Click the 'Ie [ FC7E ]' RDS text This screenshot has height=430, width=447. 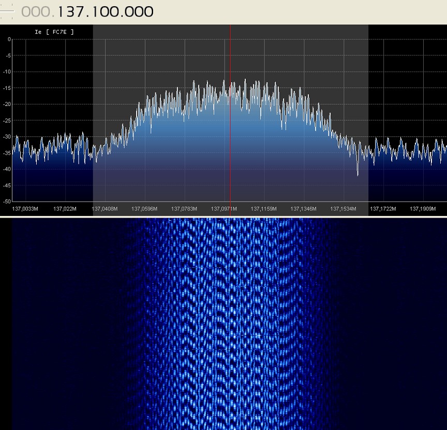click(x=54, y=32)
